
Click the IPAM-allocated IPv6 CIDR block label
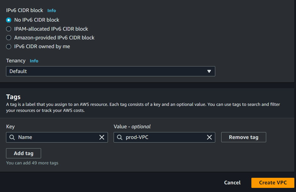51,29
